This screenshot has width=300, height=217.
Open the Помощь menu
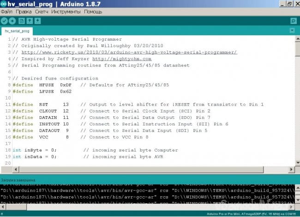coord(93,12)
